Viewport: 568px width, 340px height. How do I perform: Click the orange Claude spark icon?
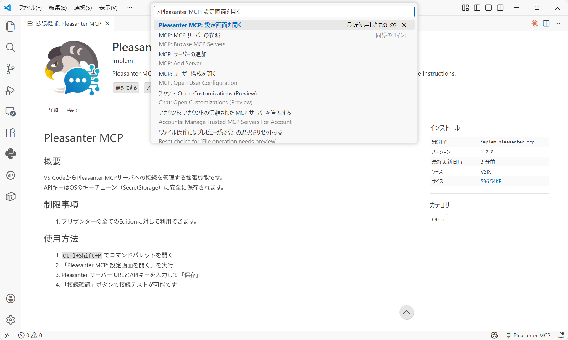point(535,23)
